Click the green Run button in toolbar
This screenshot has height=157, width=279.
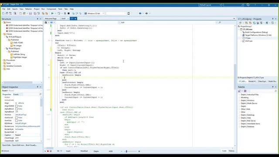(52, 14)
